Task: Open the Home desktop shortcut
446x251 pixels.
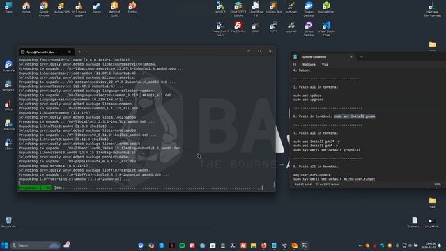Action: click(x=26, y=8)
